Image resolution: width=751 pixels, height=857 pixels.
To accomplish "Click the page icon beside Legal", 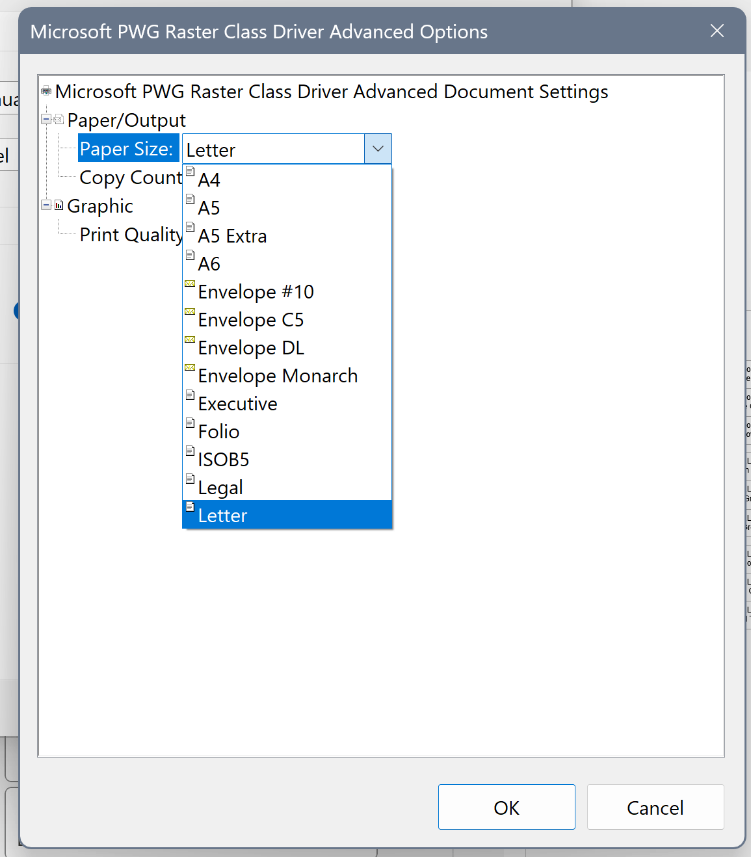I will pyautogui.click(x=190, y=479).
